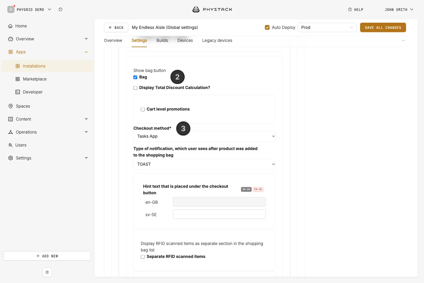This screenshot has width=424, height=283.
Task: Open the Checkout method dropdown
Action: tap(204, 136)
